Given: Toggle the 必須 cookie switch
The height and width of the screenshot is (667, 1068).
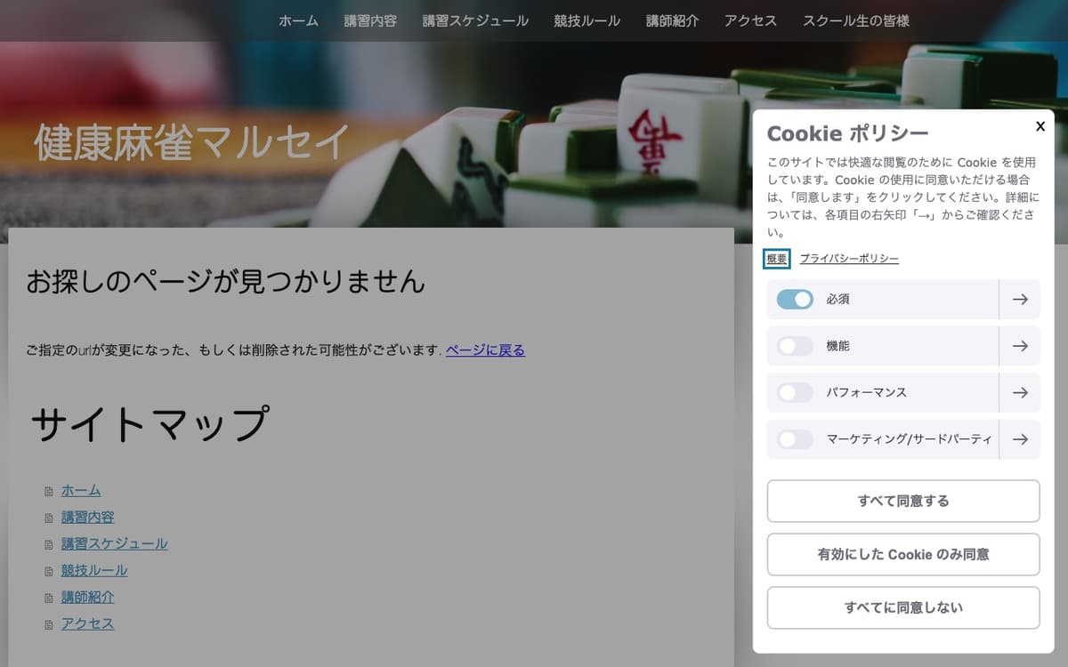Looking at the screenshot, I should click(x=795, y=300).
